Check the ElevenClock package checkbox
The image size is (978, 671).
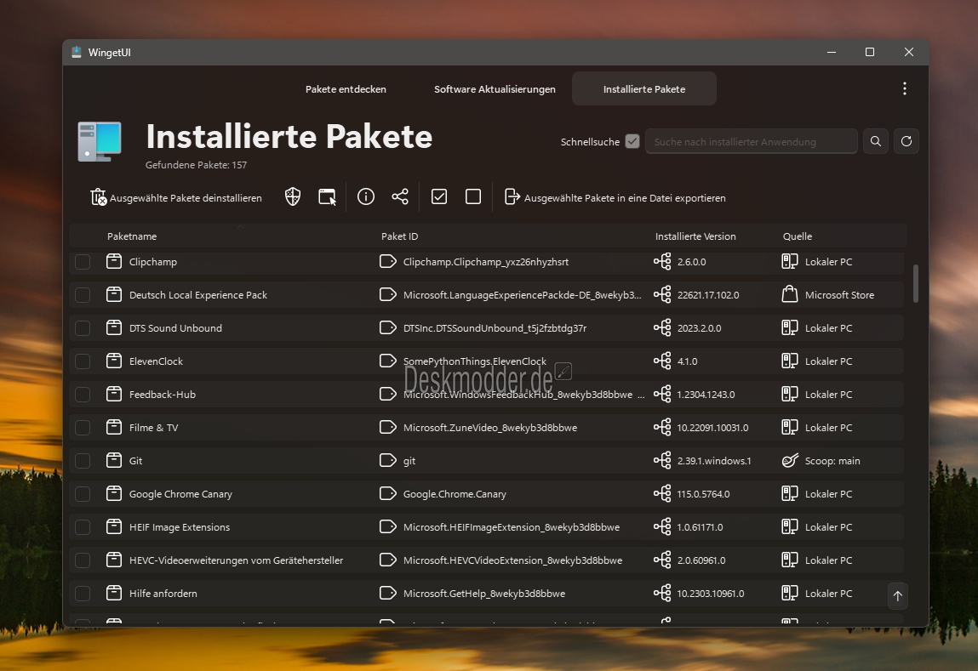tap(83, 361)
